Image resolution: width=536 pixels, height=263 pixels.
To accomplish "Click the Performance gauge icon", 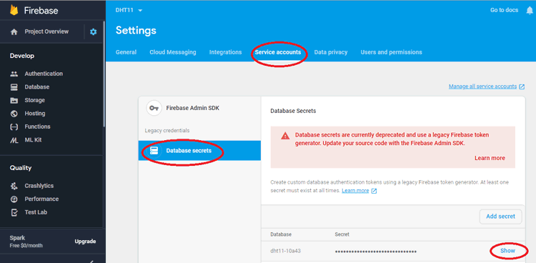I will [14, 199].
